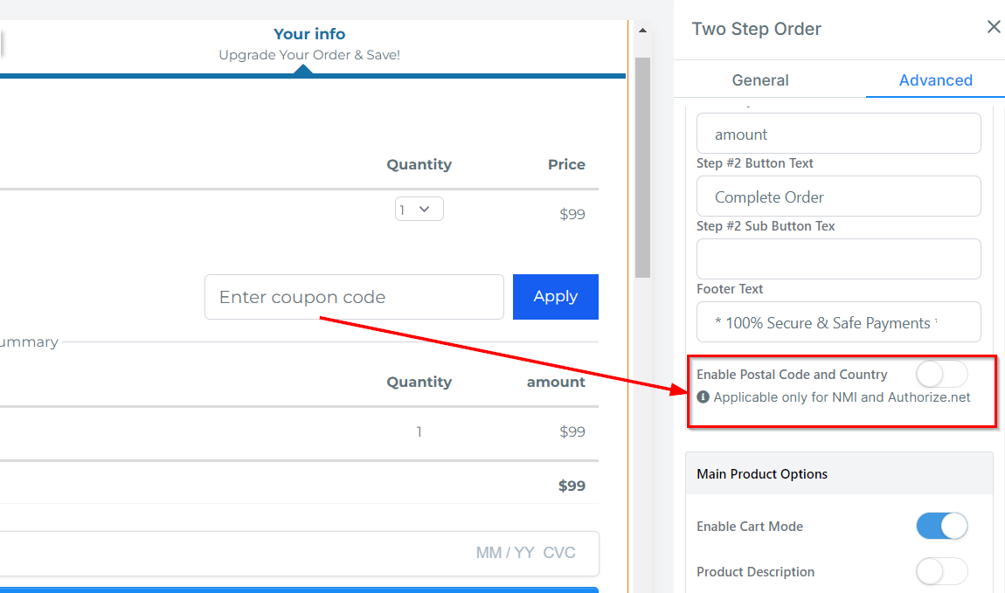Close the Two Step Order panel
This screenshot has width=1005, height=593.
994,27
